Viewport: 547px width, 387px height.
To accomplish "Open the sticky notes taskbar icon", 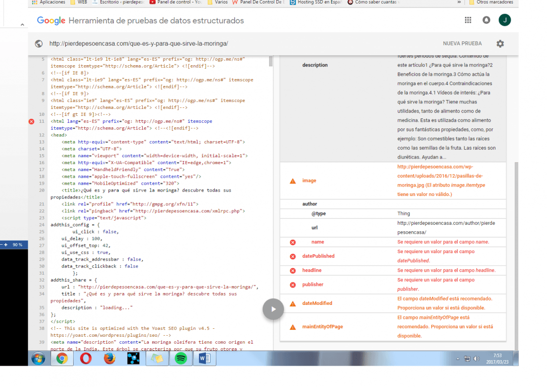I will point(157,358).
